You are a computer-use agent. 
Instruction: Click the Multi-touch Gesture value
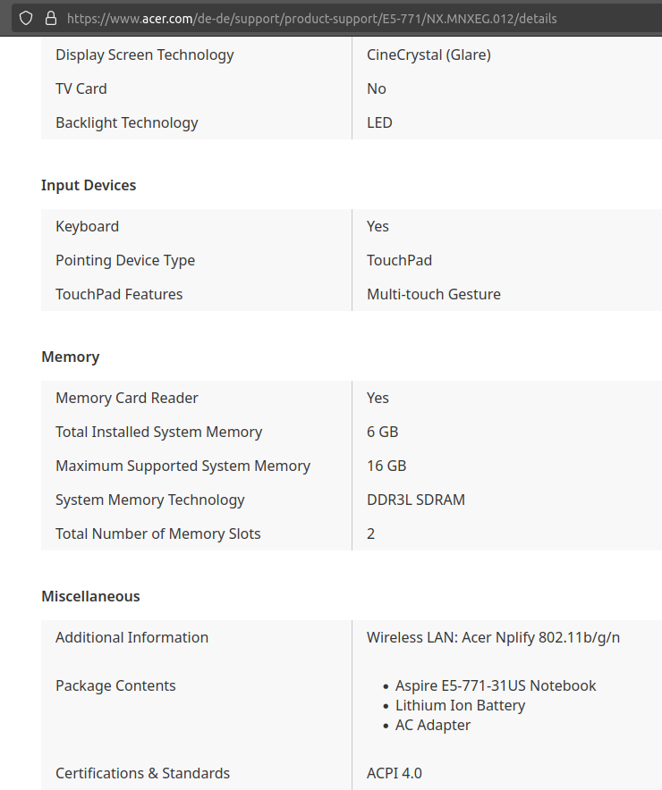click(x=434, y=294)
